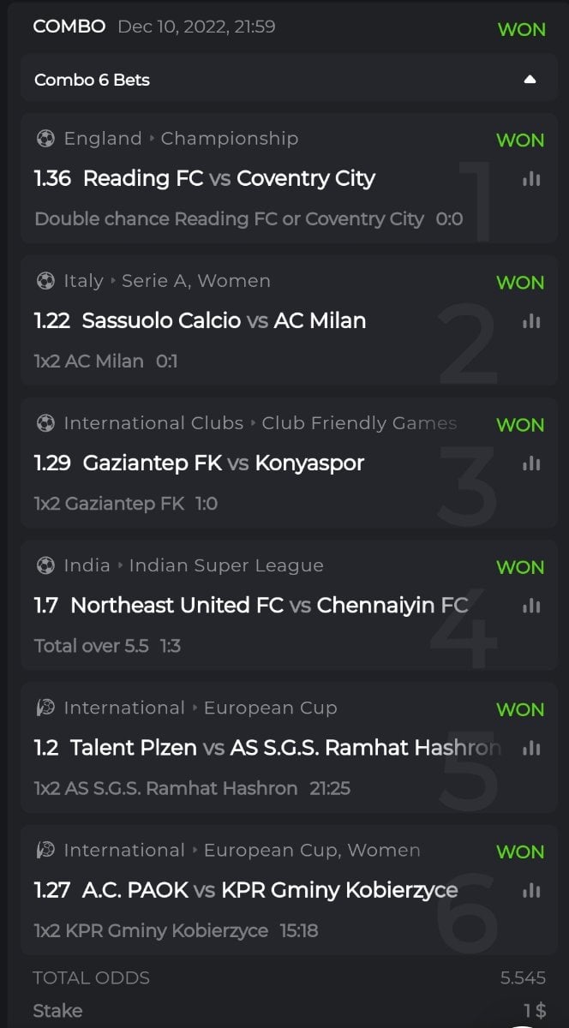Open Northeast United FC vs Chennaiyin match
The image size is (569, 1028).
click(268, 605)
